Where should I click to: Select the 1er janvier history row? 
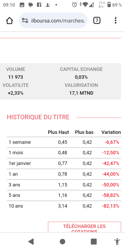point(64,163)
